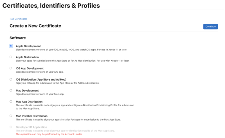Select the Mac Development radio button
Image resolution: width=225 pixels, height=138 pixels.
pos(11,90)
